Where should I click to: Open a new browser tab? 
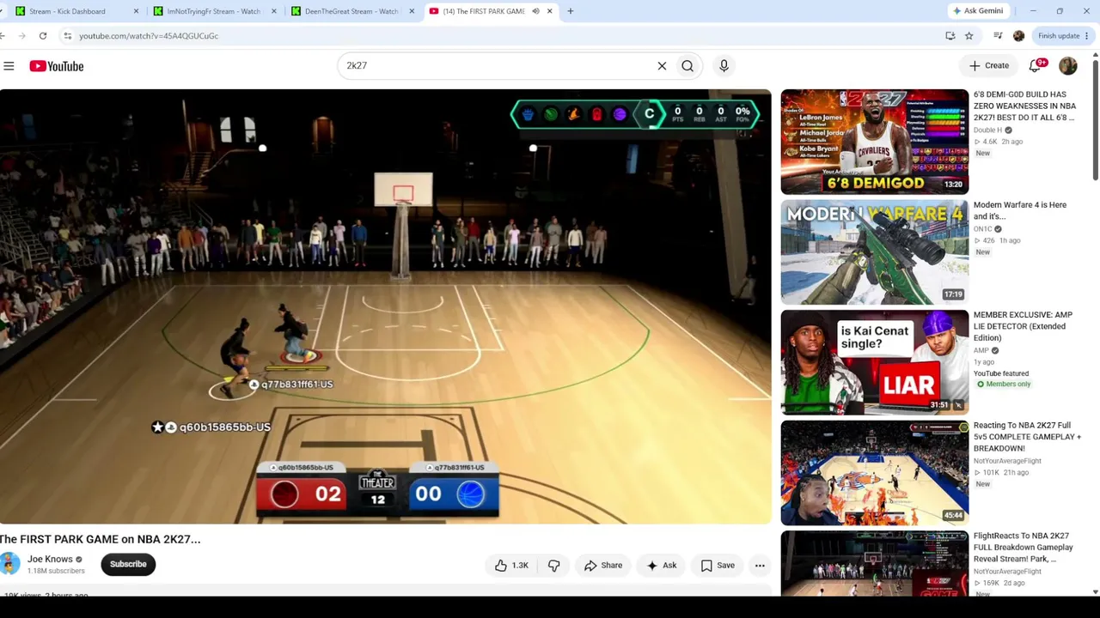pos(570,11)
